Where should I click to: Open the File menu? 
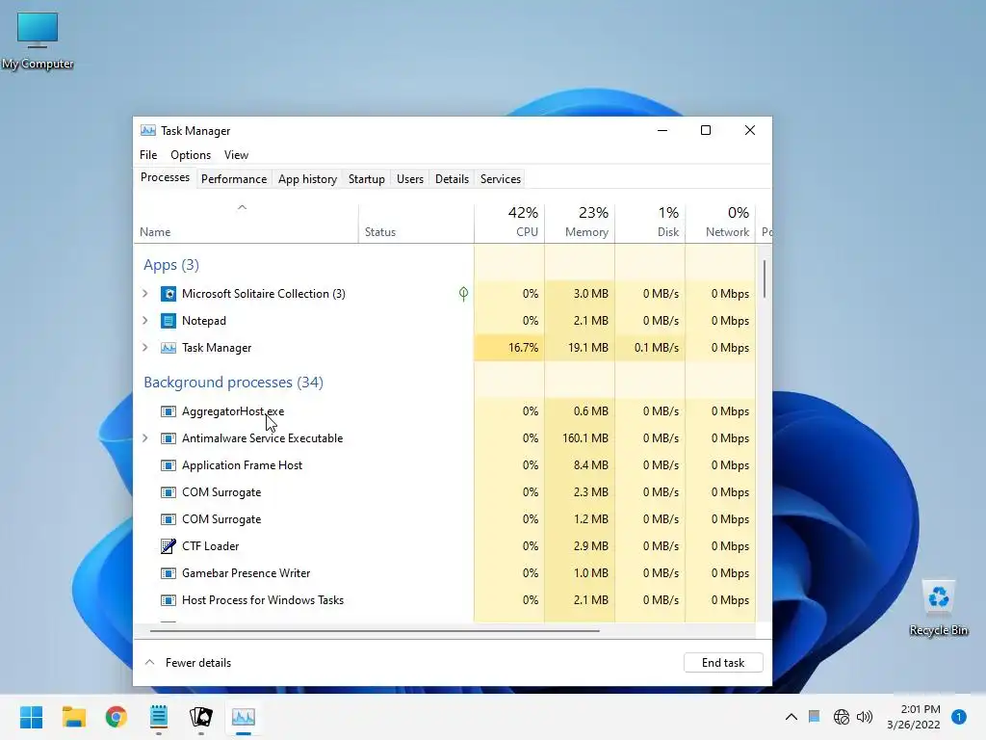148,155
